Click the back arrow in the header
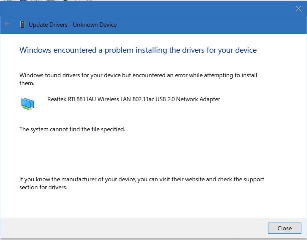Image resolution: width=307 pixels, height=240 pixels. click(x=7, y=24)
